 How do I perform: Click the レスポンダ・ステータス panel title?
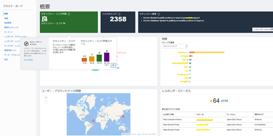click(x=176, y=91)
